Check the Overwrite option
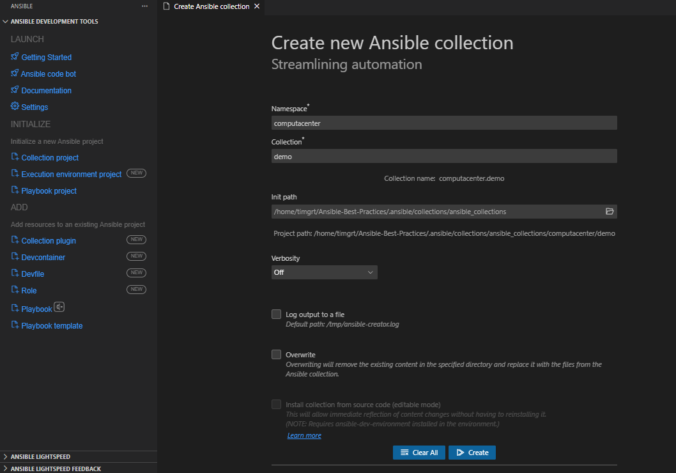The width and height of the screenshot is (676, 473). (276, 354)
